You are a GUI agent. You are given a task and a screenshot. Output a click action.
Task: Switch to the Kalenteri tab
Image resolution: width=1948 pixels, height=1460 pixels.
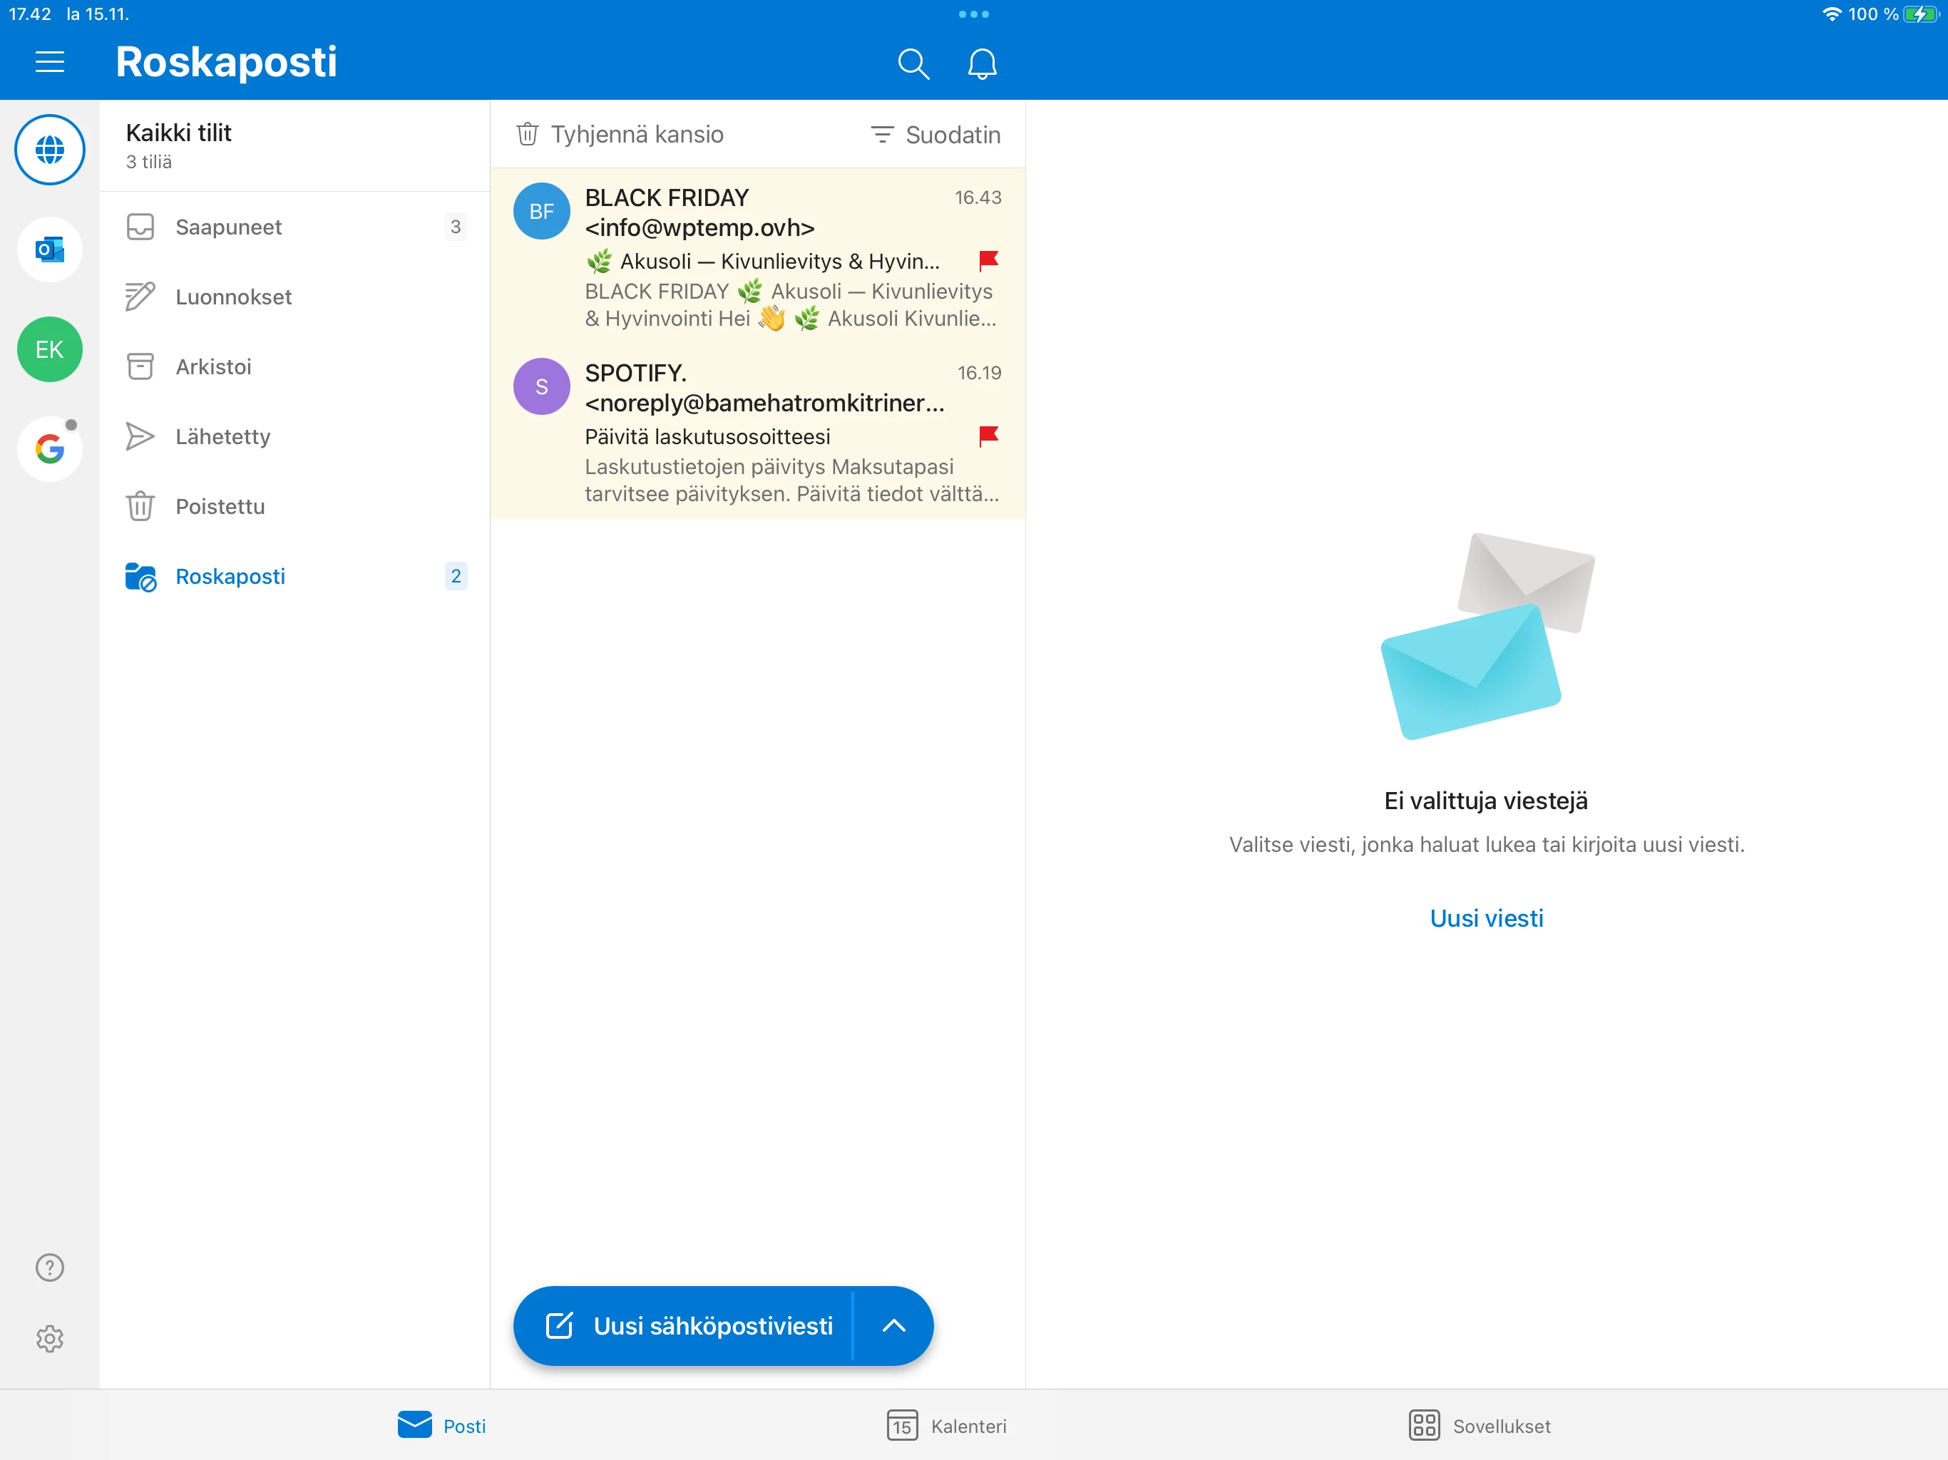[947, 1426]
